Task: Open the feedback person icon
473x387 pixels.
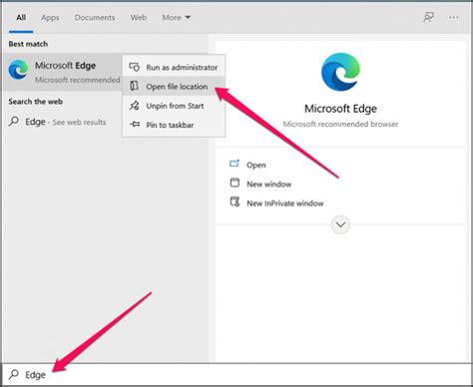Action: pyautogui.click(x=428, y=17)
